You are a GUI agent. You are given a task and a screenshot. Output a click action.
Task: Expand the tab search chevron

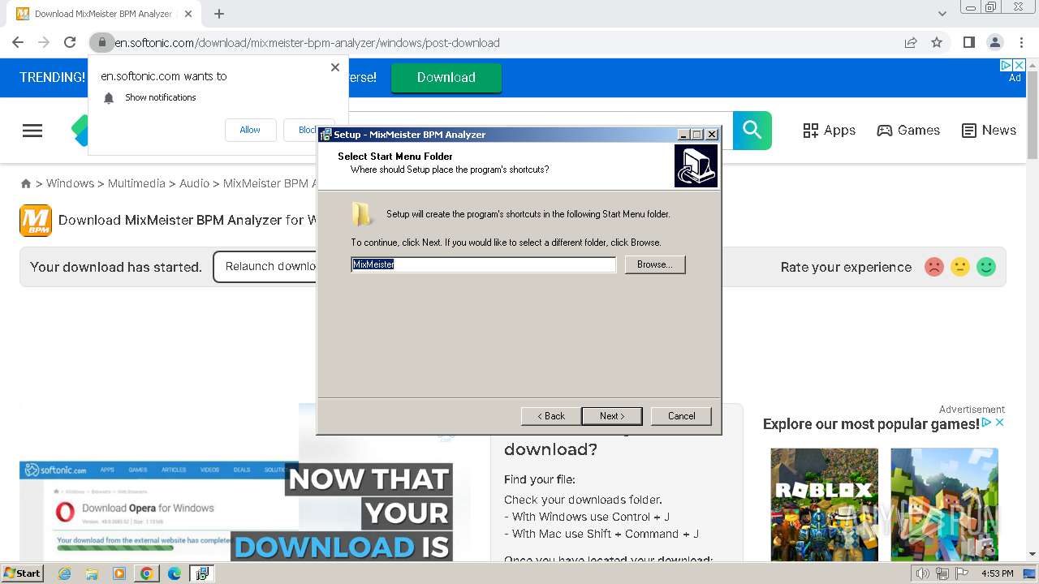942,14
